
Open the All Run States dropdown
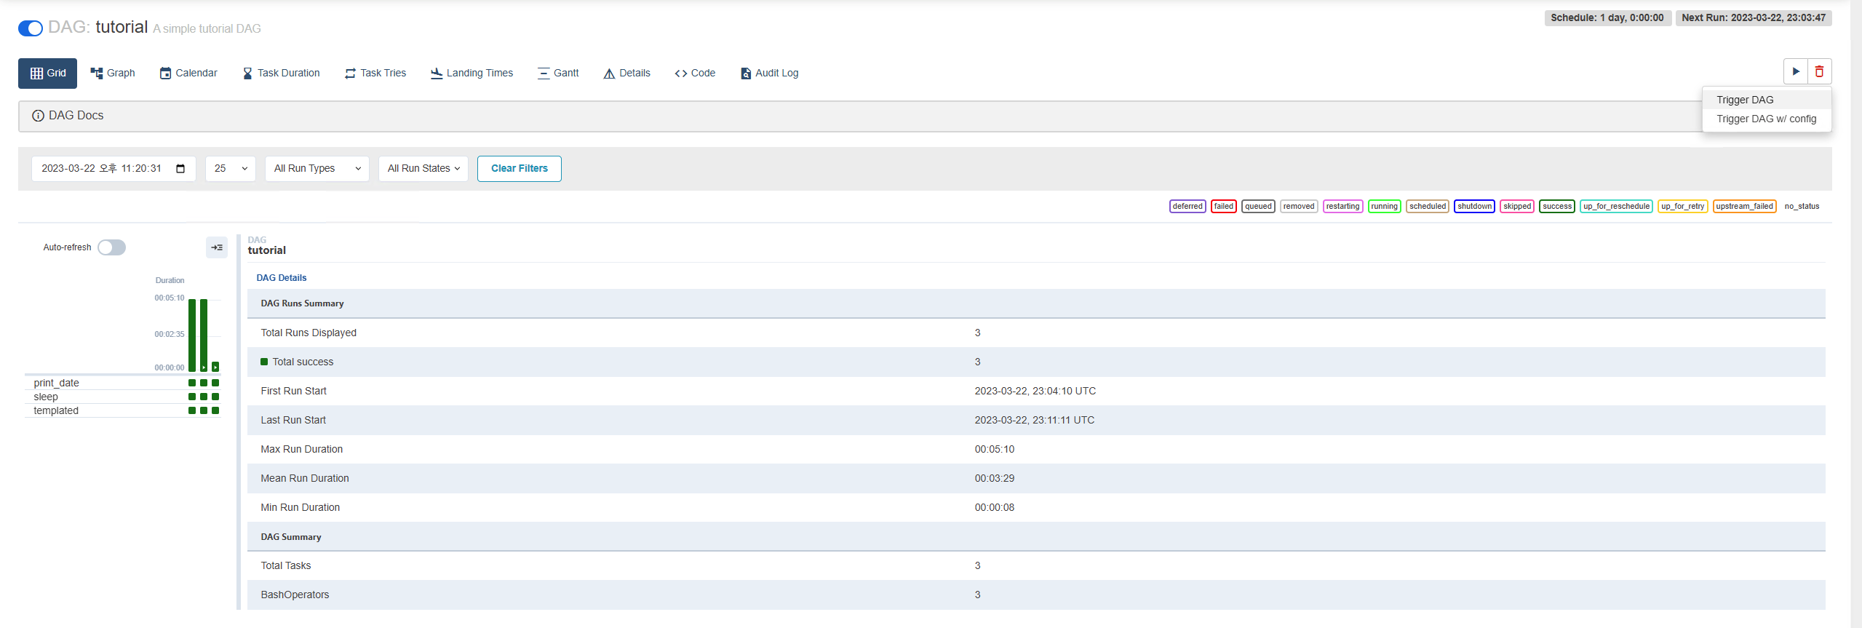pyautogui.click(x=423, y=169)
